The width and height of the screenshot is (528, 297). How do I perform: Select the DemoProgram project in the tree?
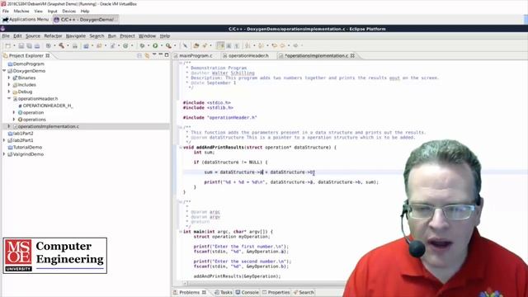tap(29, 64)
